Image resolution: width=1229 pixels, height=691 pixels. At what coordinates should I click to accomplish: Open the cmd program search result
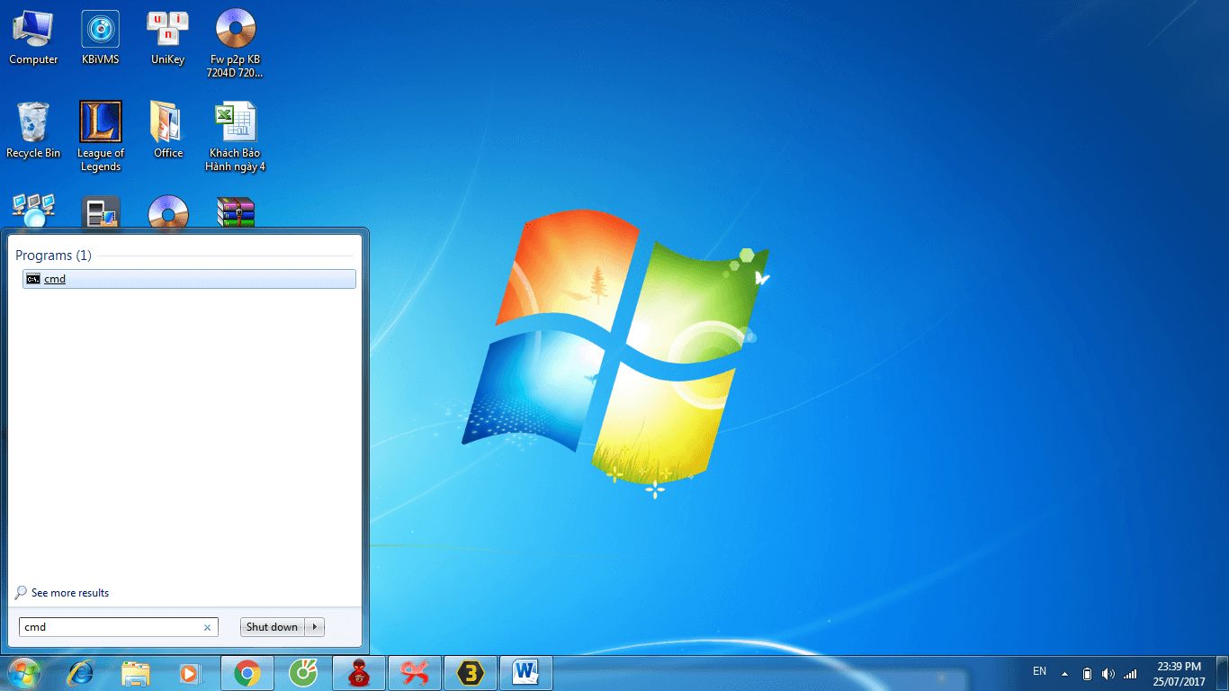click(55, 279)
